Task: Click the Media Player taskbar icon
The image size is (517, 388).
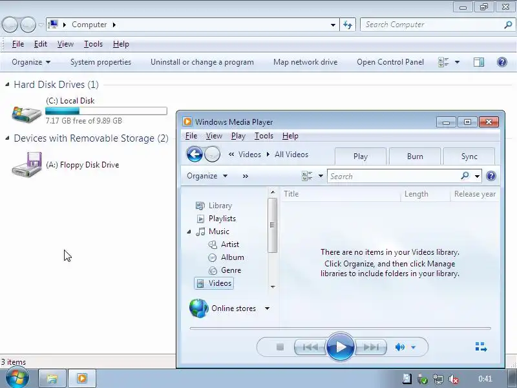Action: click(82, 378)
